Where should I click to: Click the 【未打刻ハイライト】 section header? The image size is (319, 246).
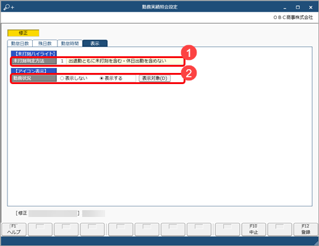[x=34, y=54]
